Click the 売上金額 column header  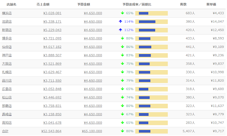coord(43,5)
